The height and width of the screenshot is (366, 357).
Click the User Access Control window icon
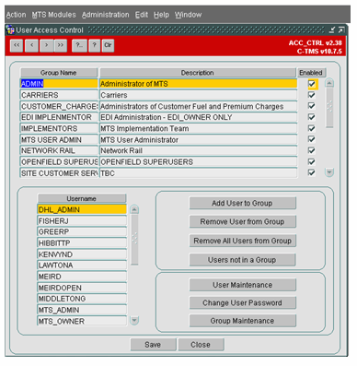click(x=10, y=30)
